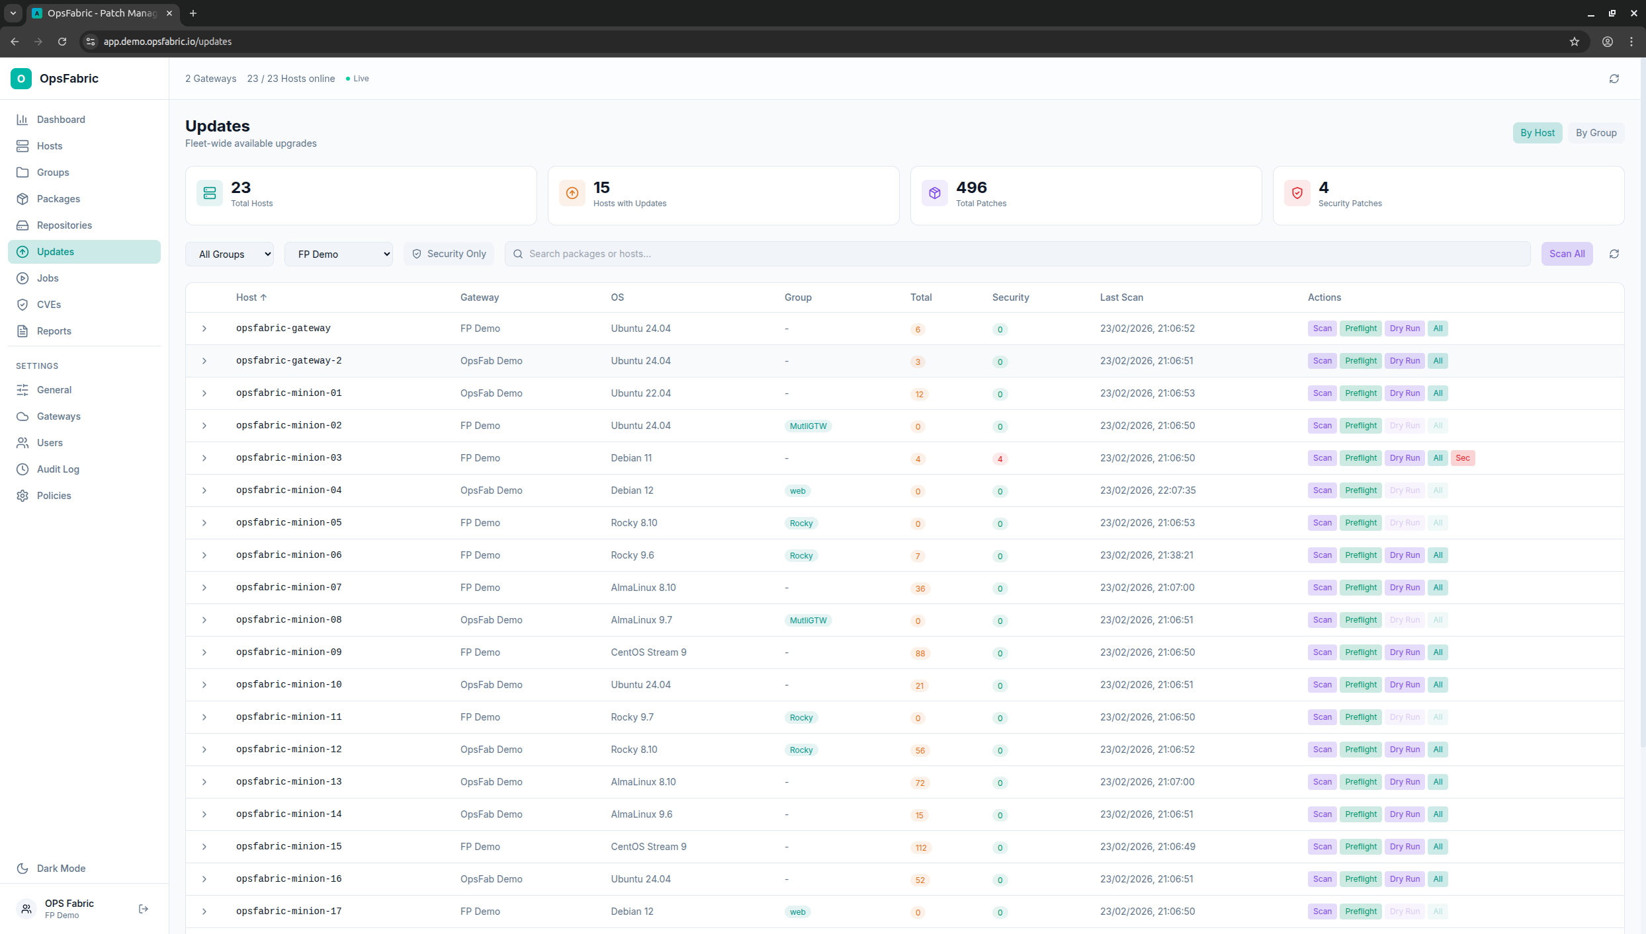Image resolution: width=1646 pixels, height=934 pixels.
Task: Go to Reports in sidebar
Action: coord(54,331)
